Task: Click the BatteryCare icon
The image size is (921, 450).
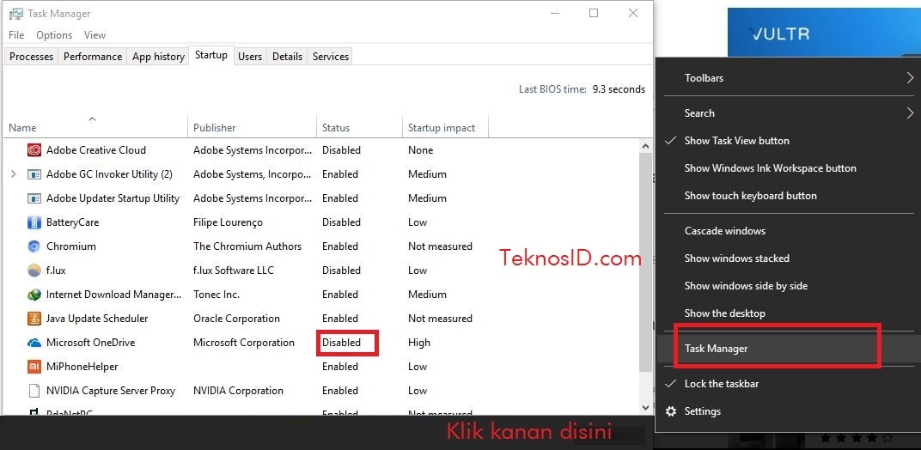Action: click(x=34, y=222)
